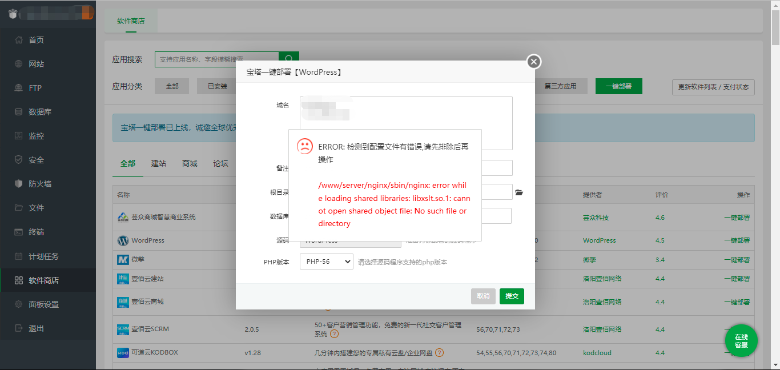The width and height of the screenshot is (780, 370).
Task: Click provider link 芸众科技
Action: click(x=596, y=218)
